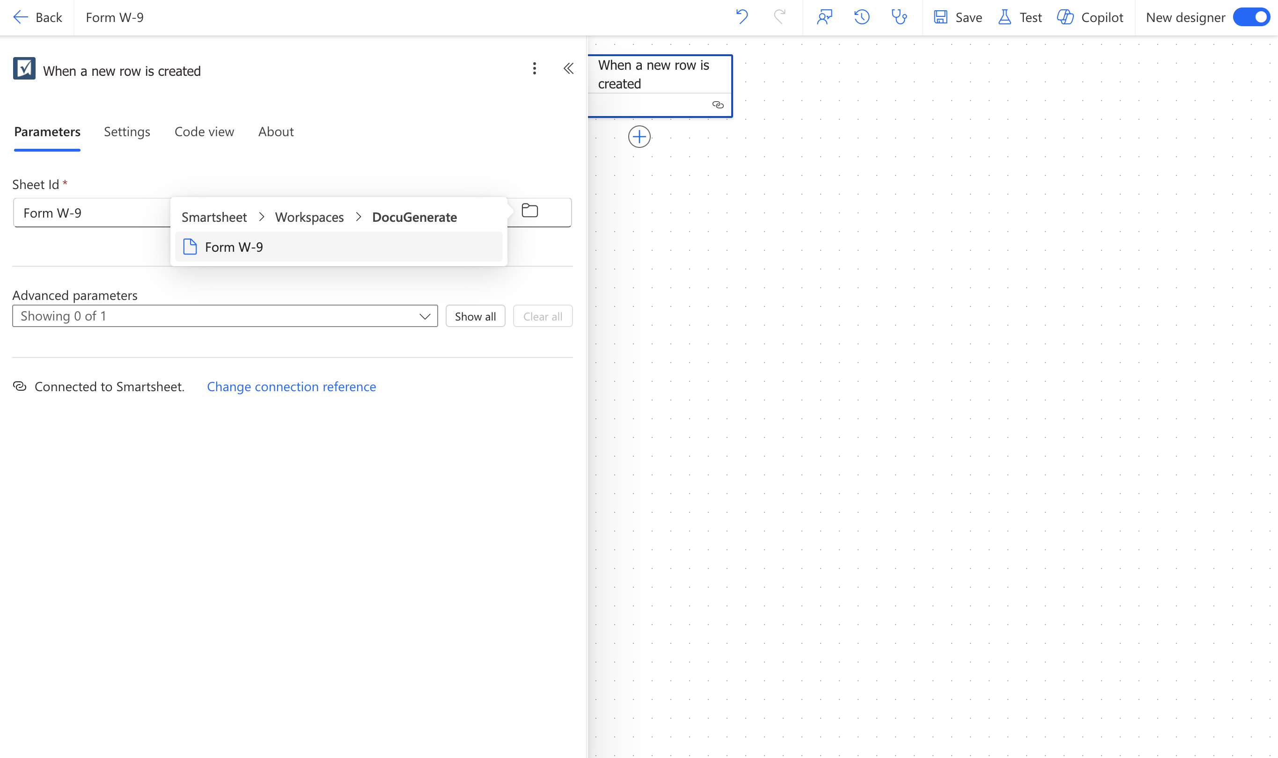Click the Smartsheet connector logo icon
This screenshot has width=1278, height=758.
(x=24, y=68)
